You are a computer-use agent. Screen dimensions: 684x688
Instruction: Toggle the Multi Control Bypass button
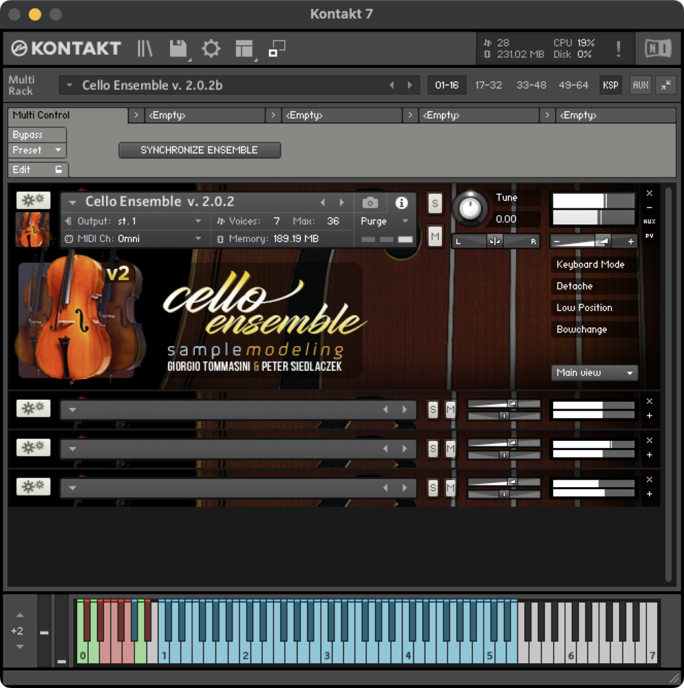point(37,134)
